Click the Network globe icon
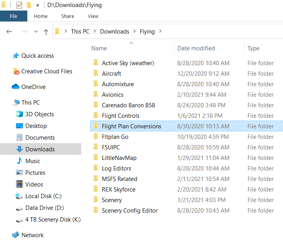The width and height of the screenshot is (283, 243). click(x=16, y=235)
